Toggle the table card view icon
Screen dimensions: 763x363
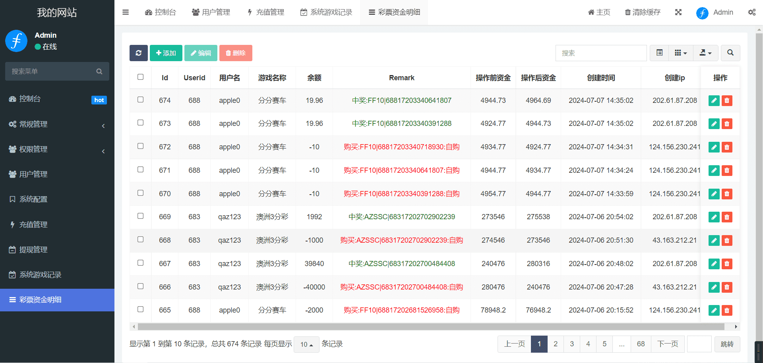[659, 53]
